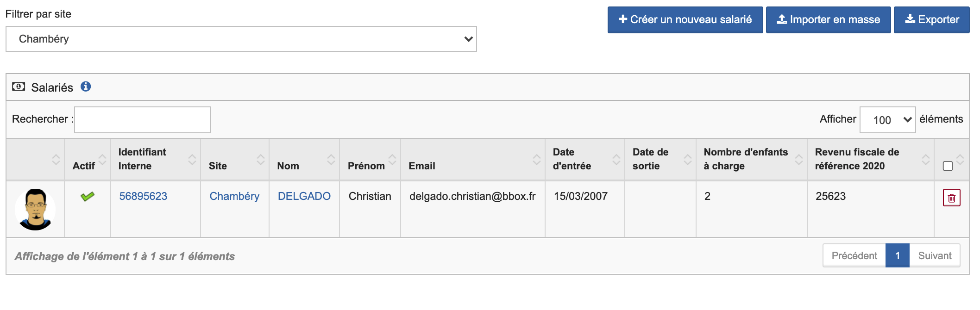This screenshot has width=980, height=310.
Task: Click the Chambéry site link in row
Action: 234,196
